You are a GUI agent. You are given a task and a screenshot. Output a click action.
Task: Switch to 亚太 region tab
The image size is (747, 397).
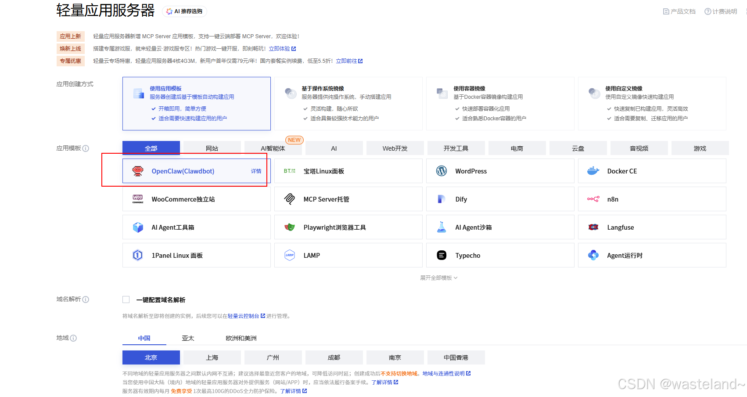pyautogui.click(x=188, y=338)
